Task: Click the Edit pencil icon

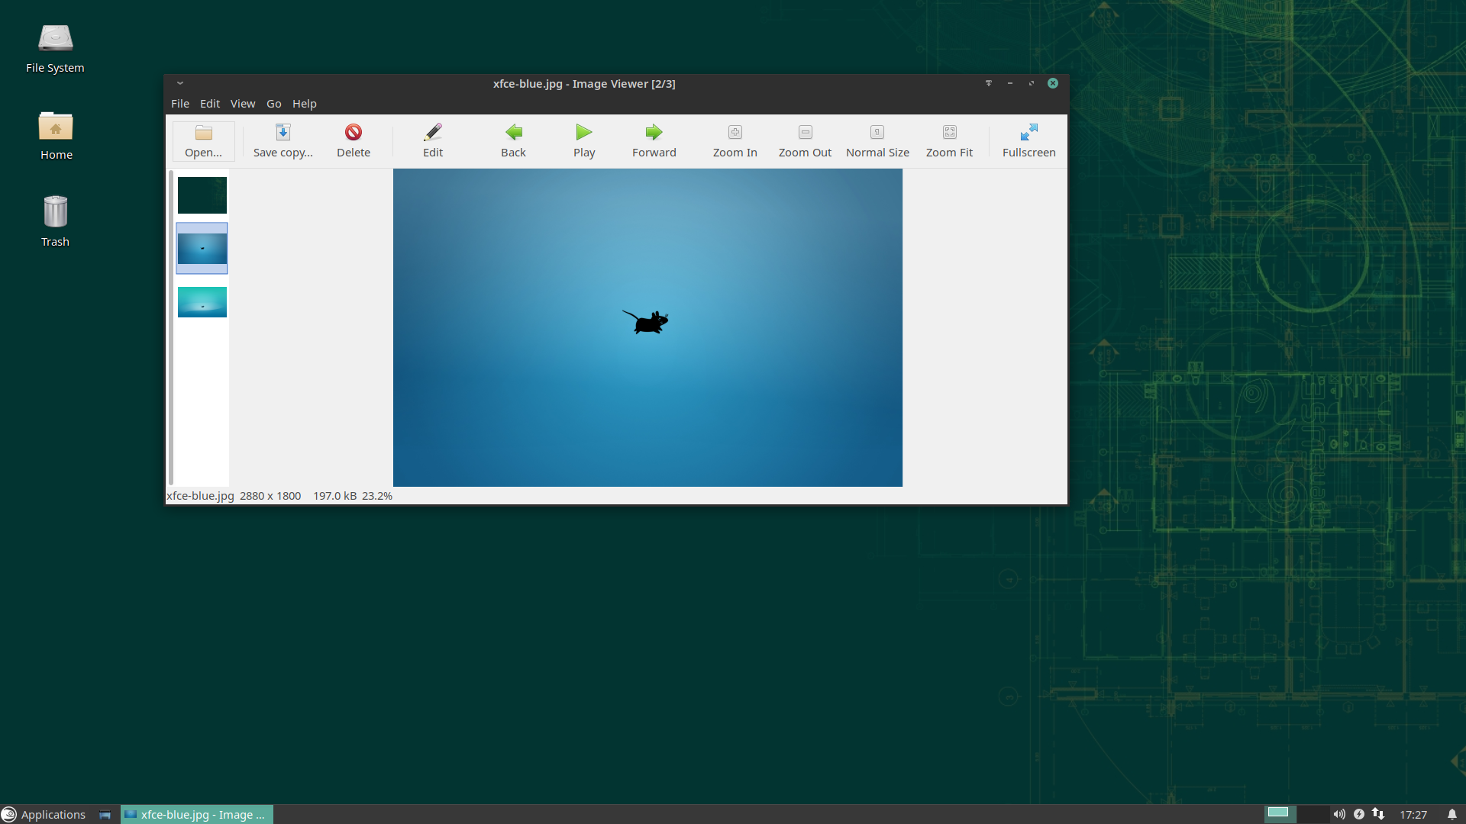Action: pyautogui.click(x=433, y=132)
